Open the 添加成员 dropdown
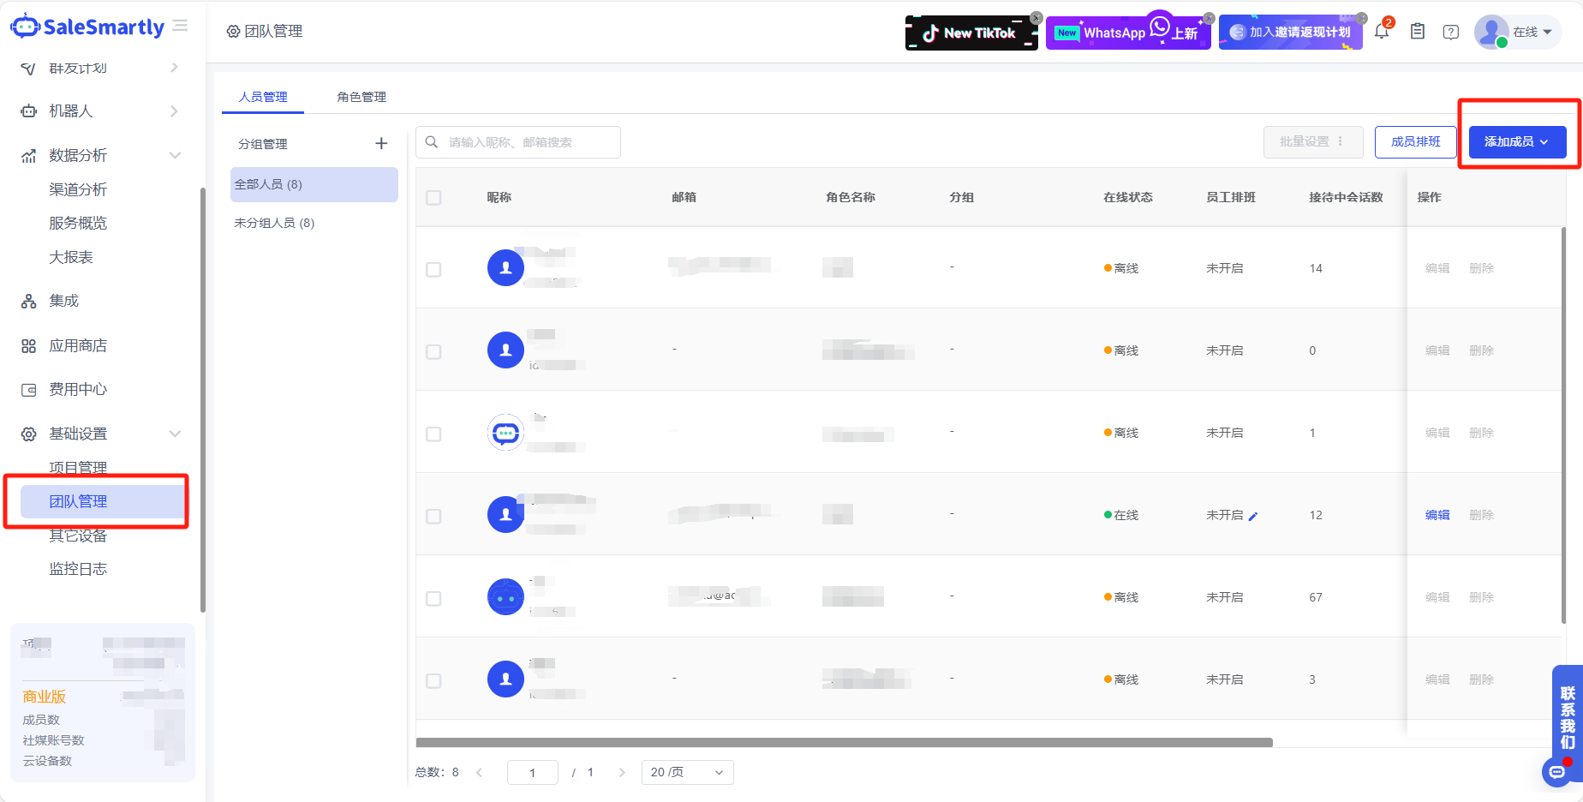The height and width of the screenshot is (802, 1583). (x=1516, y=141)
